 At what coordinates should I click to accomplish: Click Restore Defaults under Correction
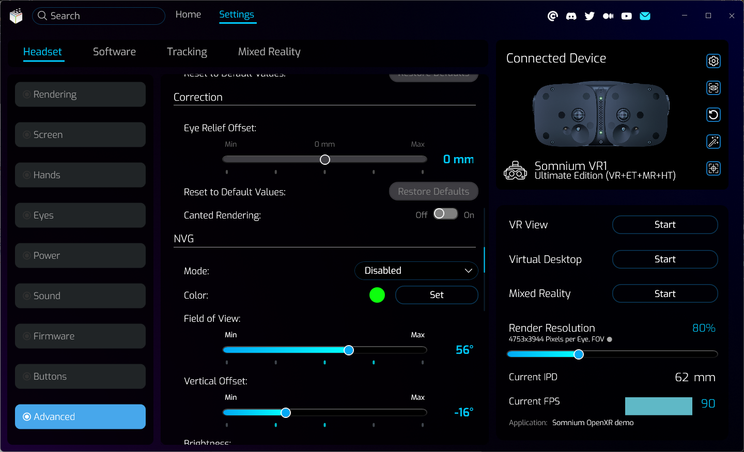[x=433, y=192]
